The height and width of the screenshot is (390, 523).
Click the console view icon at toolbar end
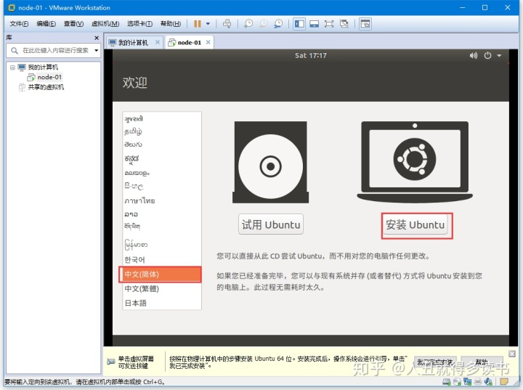(x=365, y=24)
